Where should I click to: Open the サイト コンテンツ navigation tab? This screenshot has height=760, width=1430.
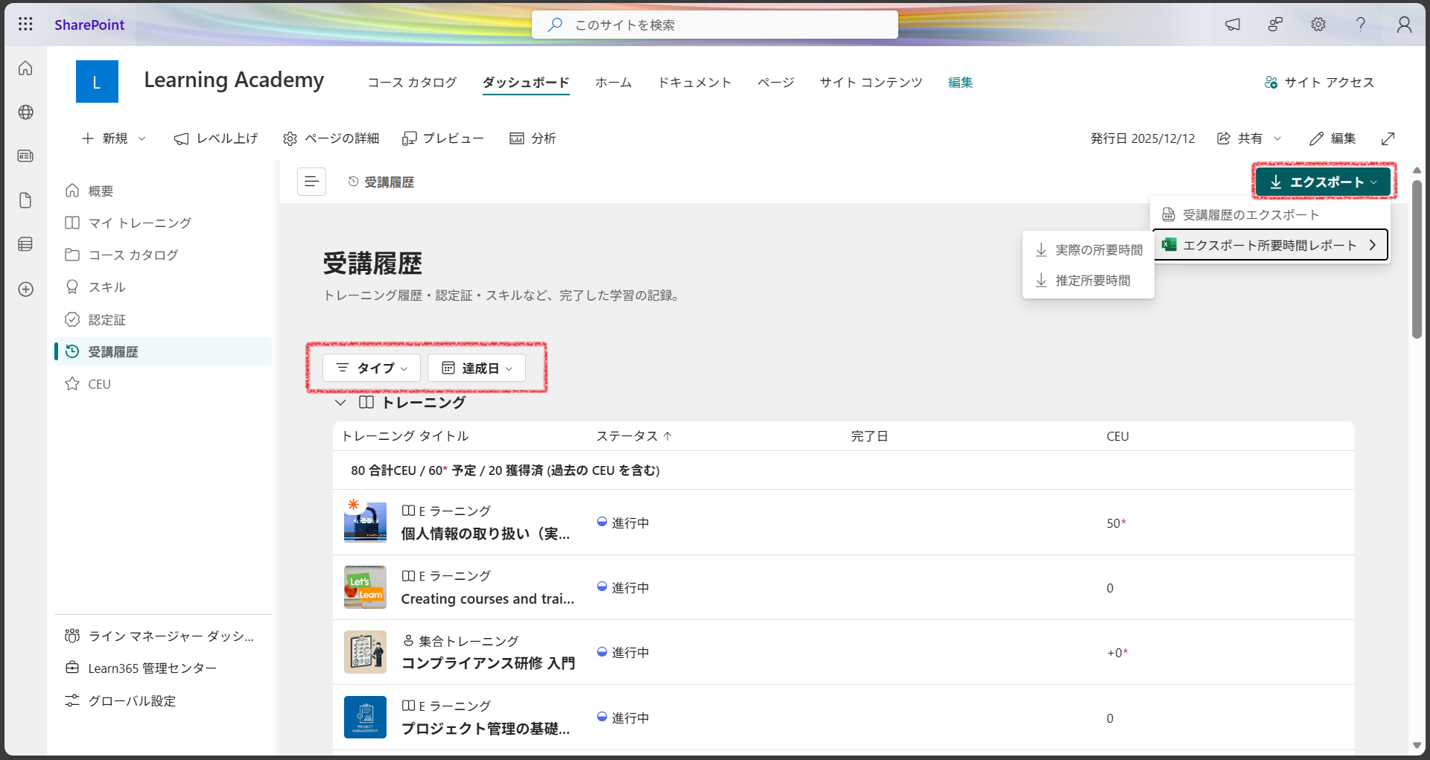(x=871, y=83)
